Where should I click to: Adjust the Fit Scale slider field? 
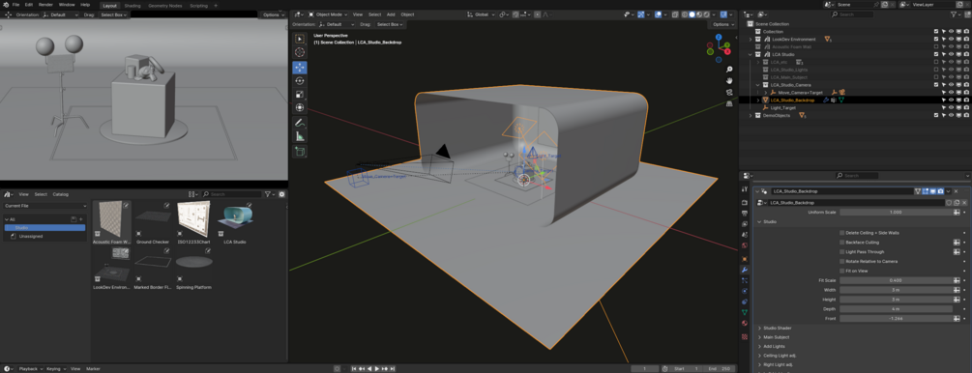896,280
